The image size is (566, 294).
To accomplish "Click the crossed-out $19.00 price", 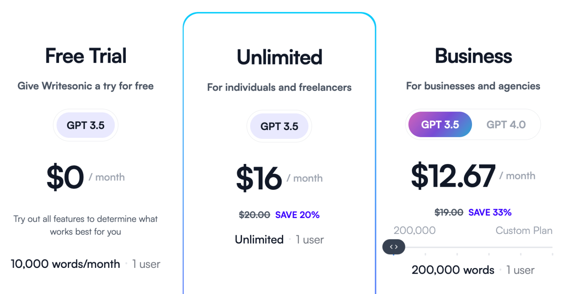I will coord(449,213).
